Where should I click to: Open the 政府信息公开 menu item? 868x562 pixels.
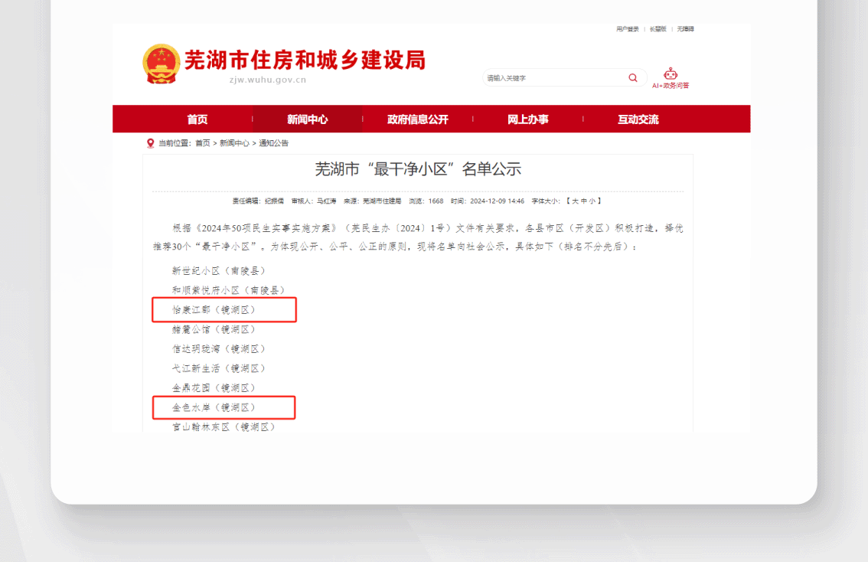(418, 119)
